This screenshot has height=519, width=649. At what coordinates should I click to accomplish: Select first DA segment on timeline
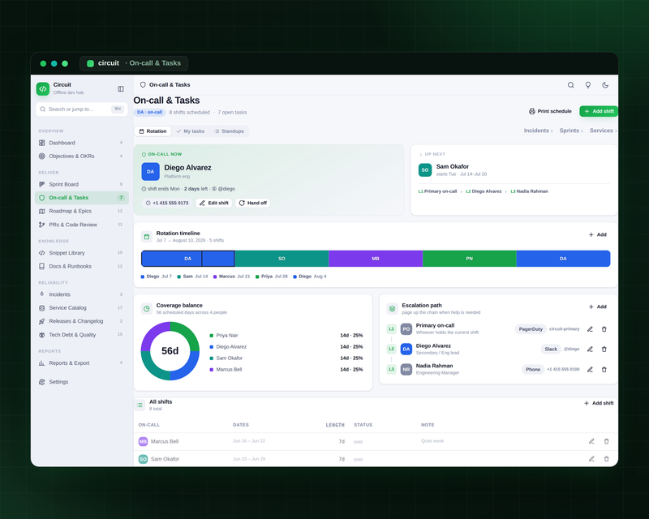click(188, 259)
